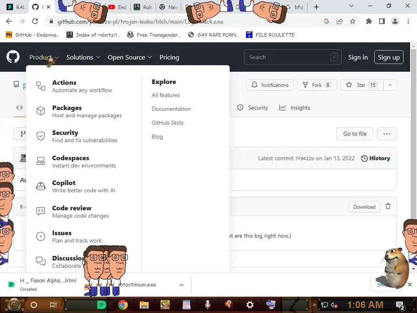The width and height of the screenshot is (417, 313).
Task: Collapse the Product dropdown
Action: tap(44, 57)
